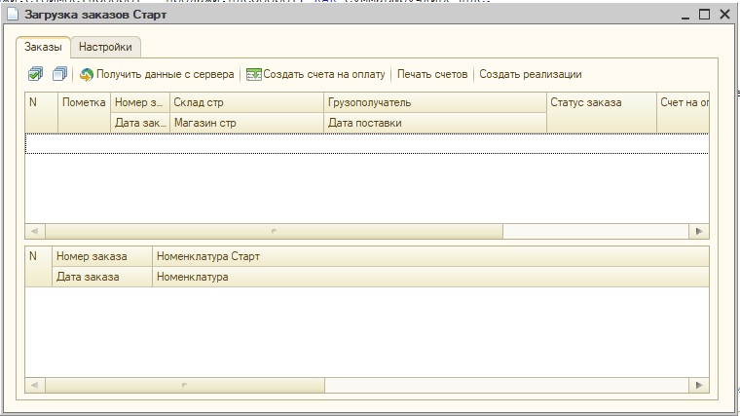Click the 'Статус заказа' column header
740x416 pixels.
click(x=602, y=113)
